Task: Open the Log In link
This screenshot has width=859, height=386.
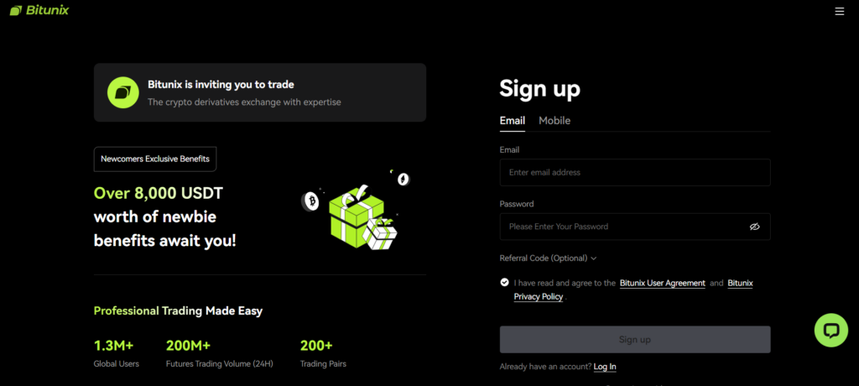Action: click(x=605, y=366)
